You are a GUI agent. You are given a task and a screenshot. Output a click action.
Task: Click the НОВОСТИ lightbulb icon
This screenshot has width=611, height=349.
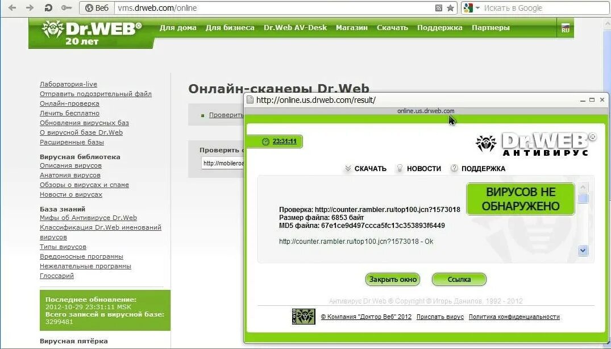click(400, 168)
